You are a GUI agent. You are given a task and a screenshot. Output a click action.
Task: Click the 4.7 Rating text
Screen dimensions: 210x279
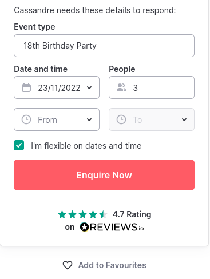click(x=132, y=214)
